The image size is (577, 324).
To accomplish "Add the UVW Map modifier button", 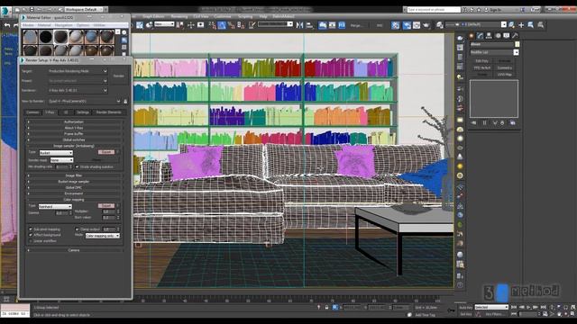I will (x=505, y=74).
